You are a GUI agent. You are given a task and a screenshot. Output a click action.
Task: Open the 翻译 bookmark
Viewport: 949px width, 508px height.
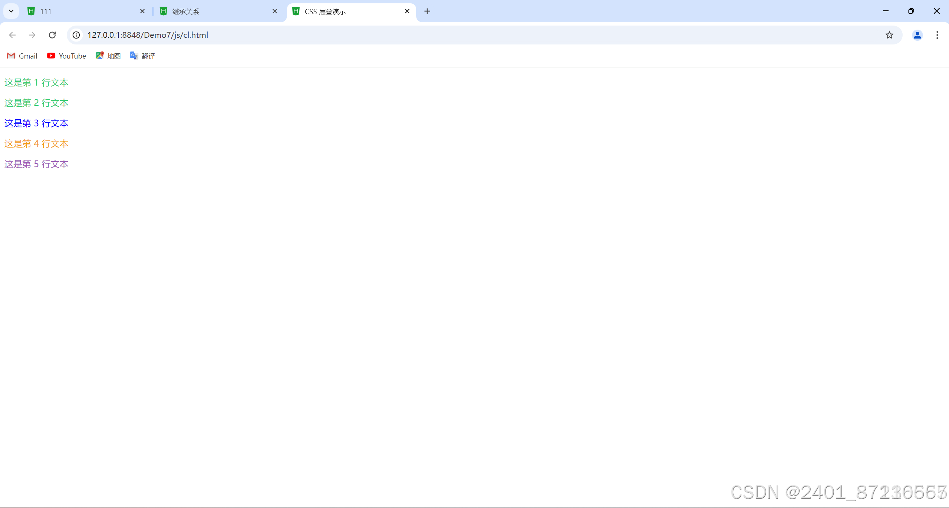pyautogui.click(x=143, y=56)
